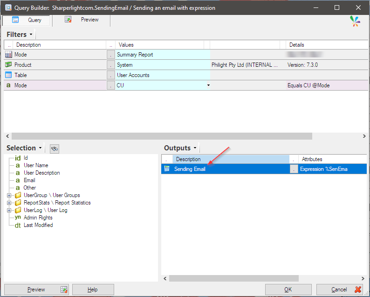The height and width of the screenshot is (297, 370).
Task: Click the selector button beside User Accounts
Action: tap(110, 75)
